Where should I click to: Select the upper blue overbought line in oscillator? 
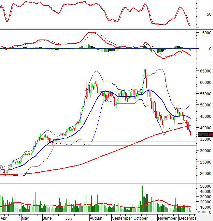[98, 6]
